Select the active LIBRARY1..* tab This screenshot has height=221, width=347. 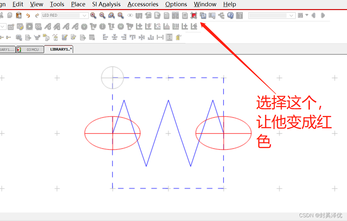[x=61, y=49]
